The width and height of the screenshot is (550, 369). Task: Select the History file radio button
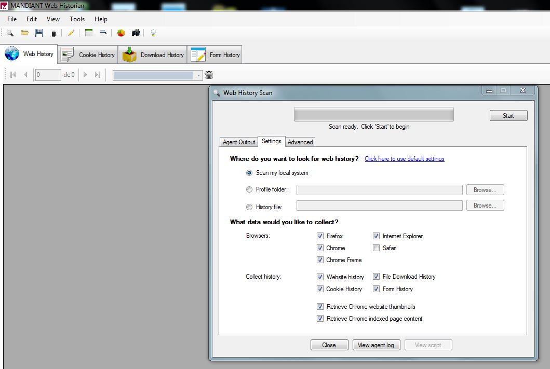point(249,207)
